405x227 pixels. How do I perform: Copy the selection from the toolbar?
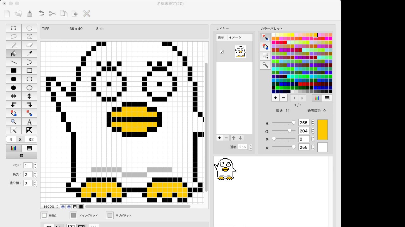tap(64, 14)
